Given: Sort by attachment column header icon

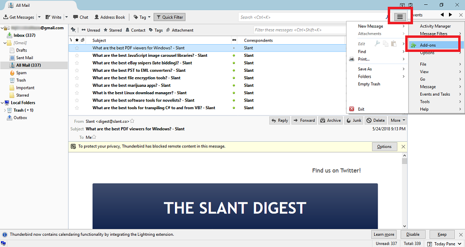Looking at the screenshot, I should click(83, 40).
